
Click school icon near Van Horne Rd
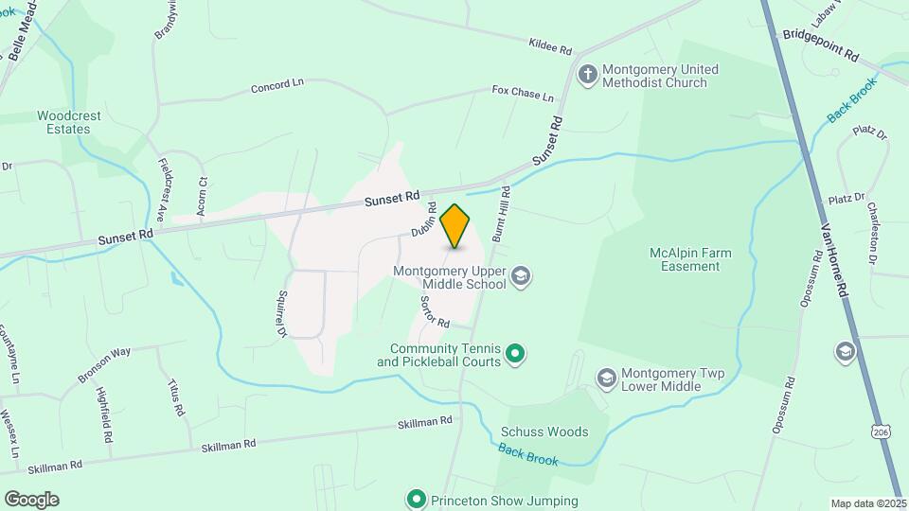(846, 352)
